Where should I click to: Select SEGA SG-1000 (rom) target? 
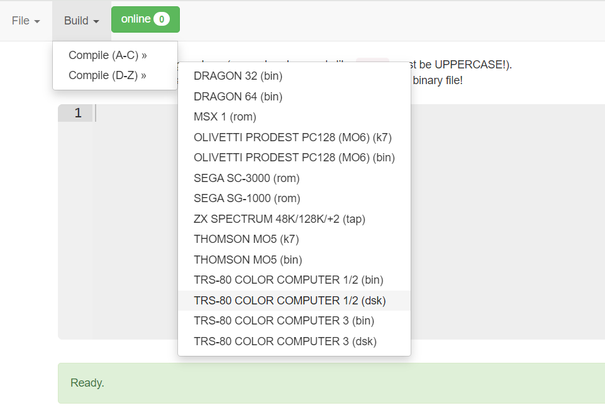(247, 198)
